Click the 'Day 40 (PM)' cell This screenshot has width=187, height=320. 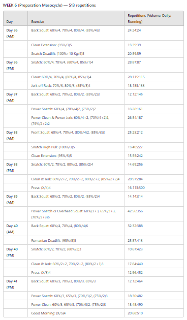[x=16, y=252]
